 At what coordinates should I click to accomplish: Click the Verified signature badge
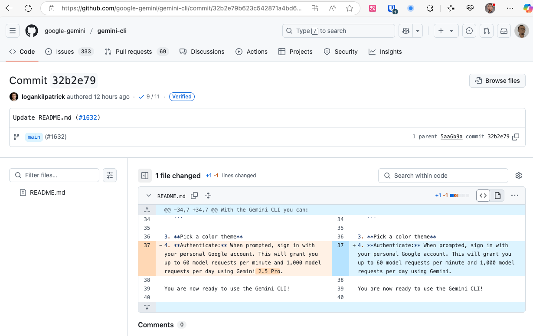tap(182, 97)
